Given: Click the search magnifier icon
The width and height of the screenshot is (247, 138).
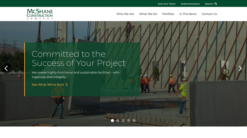Looking at the screenshot, I should (x=216, y=4).
